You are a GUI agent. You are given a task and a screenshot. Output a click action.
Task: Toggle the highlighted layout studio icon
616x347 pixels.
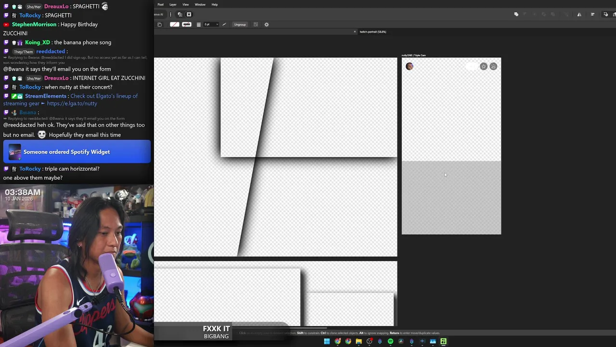(189, 14)
